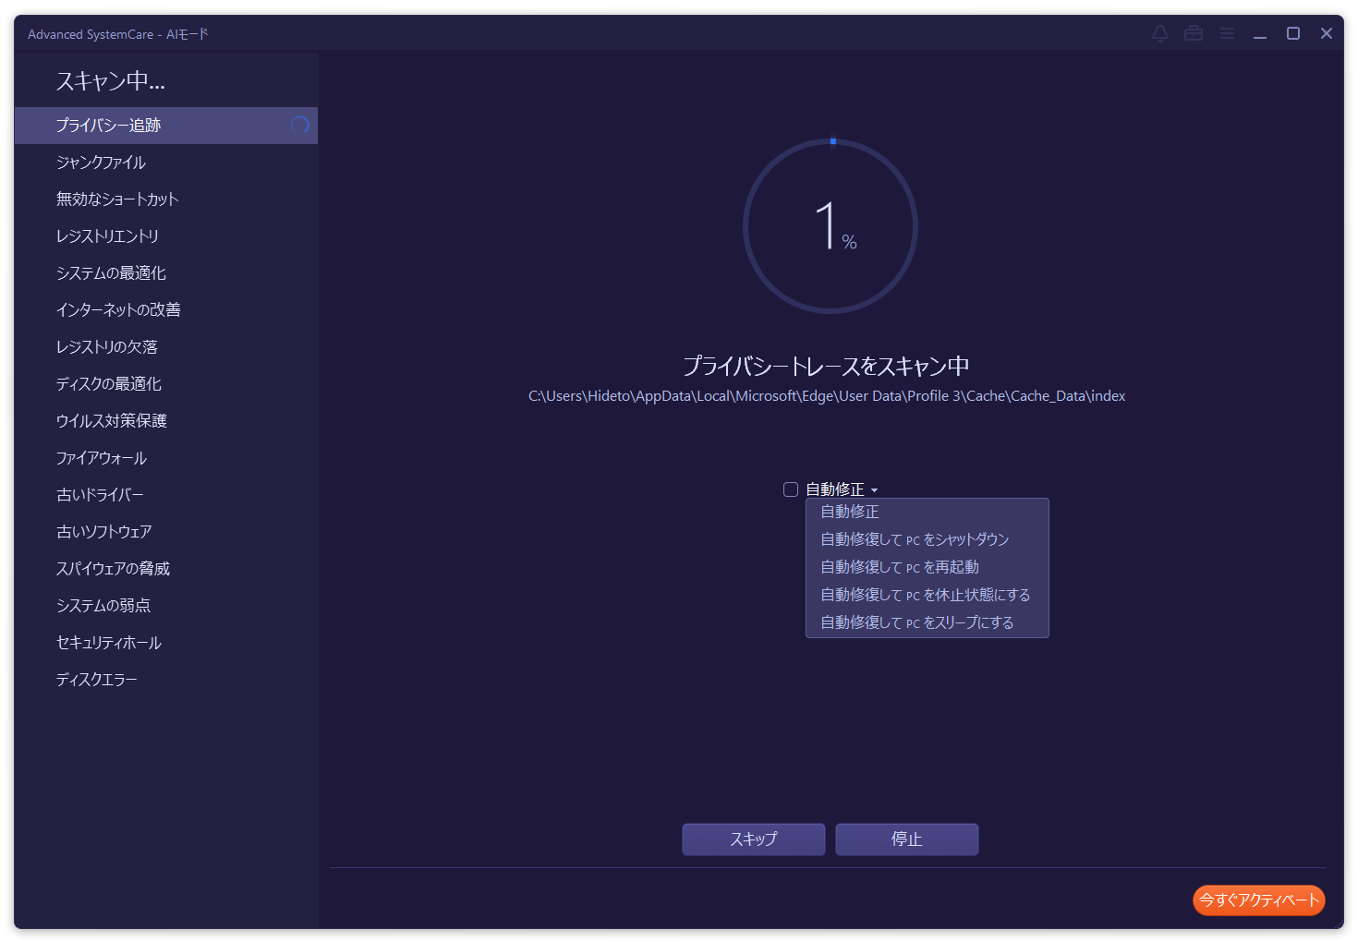Choose 自動修復して PC を再起動 option

899,566
